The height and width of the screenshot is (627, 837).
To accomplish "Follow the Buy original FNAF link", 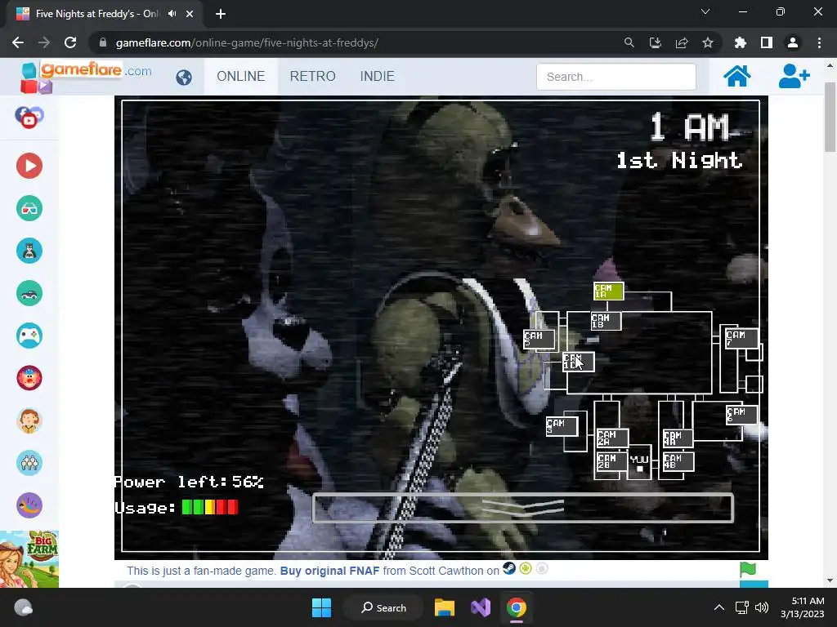I will 330,571.
